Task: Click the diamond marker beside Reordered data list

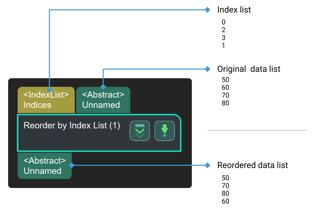Action: click(207, 165)
